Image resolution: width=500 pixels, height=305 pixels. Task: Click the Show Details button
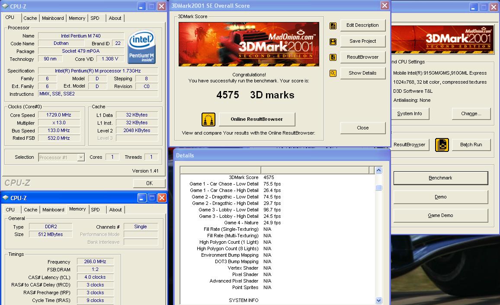click(x=362, y=73)
